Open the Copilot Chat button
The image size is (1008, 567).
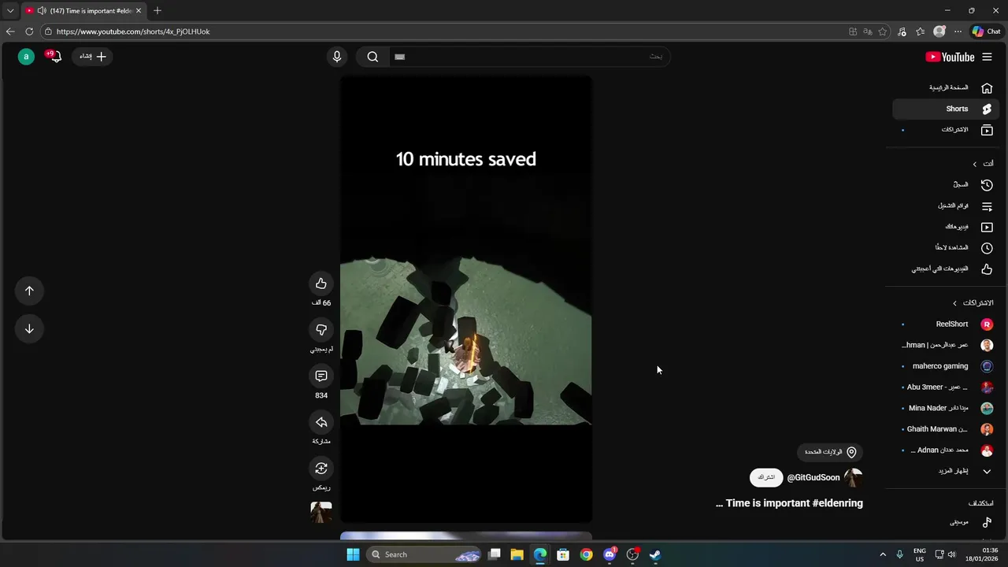click(x=986, y=31)
